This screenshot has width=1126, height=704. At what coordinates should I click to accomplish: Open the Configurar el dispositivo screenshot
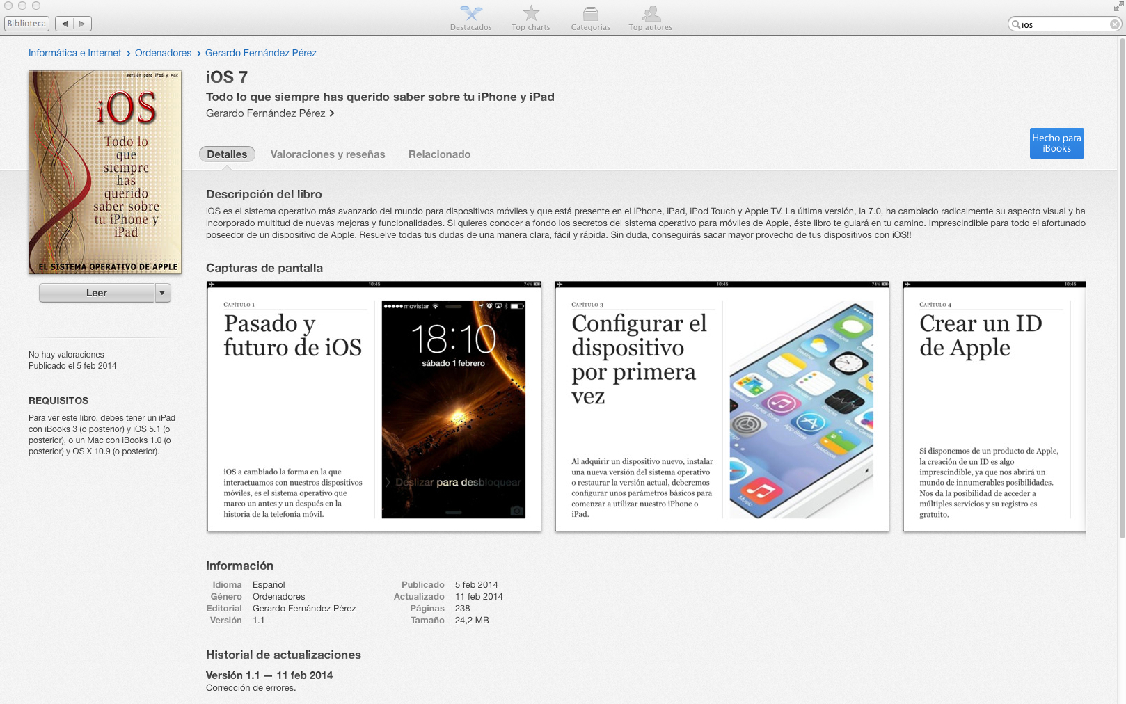(722, 406)
